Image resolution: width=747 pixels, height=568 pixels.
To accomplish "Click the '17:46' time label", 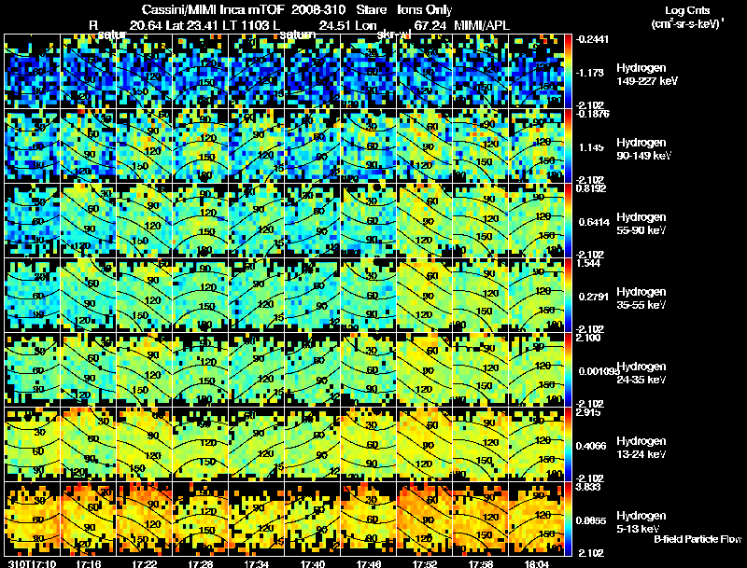I will 369,564.
